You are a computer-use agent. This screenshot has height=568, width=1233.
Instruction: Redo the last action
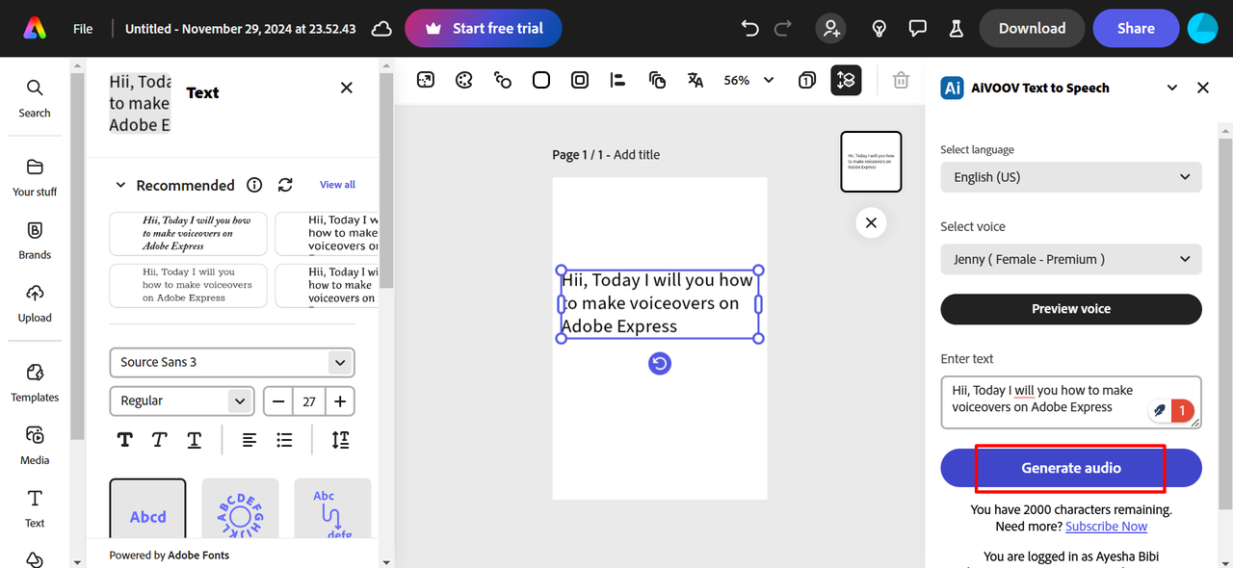point(783,28)
